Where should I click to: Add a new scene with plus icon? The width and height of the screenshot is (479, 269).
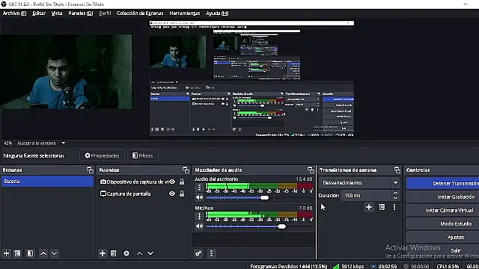tap(7, 253)
